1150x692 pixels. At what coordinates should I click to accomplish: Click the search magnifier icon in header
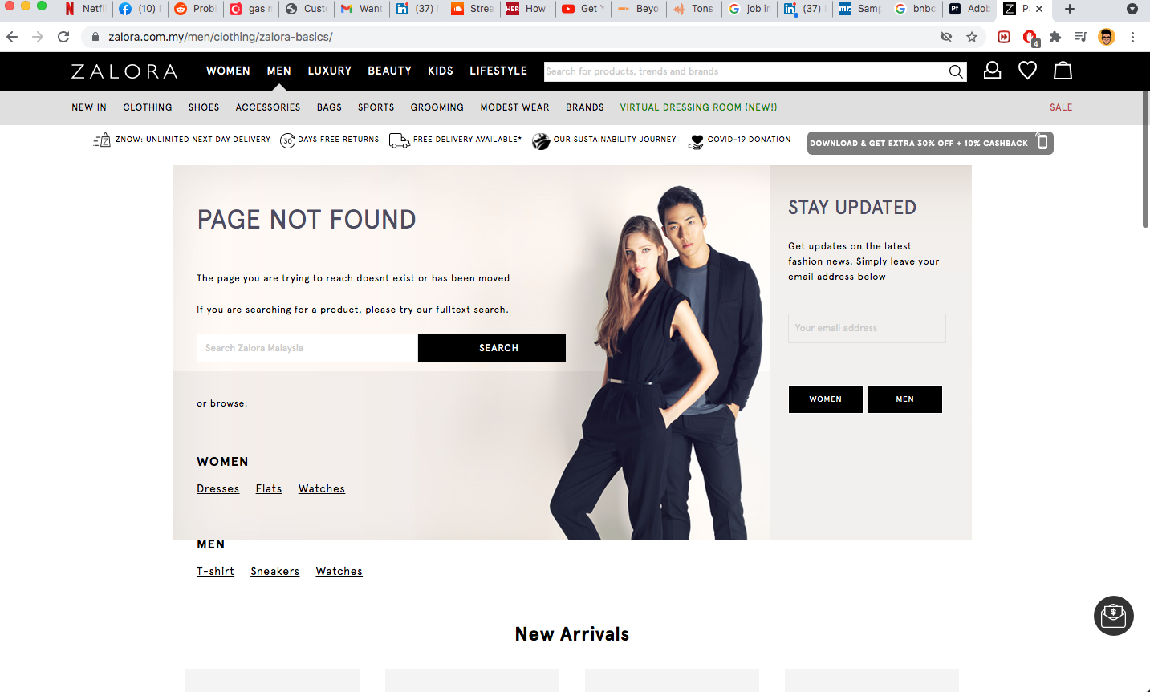coord(956,71)
